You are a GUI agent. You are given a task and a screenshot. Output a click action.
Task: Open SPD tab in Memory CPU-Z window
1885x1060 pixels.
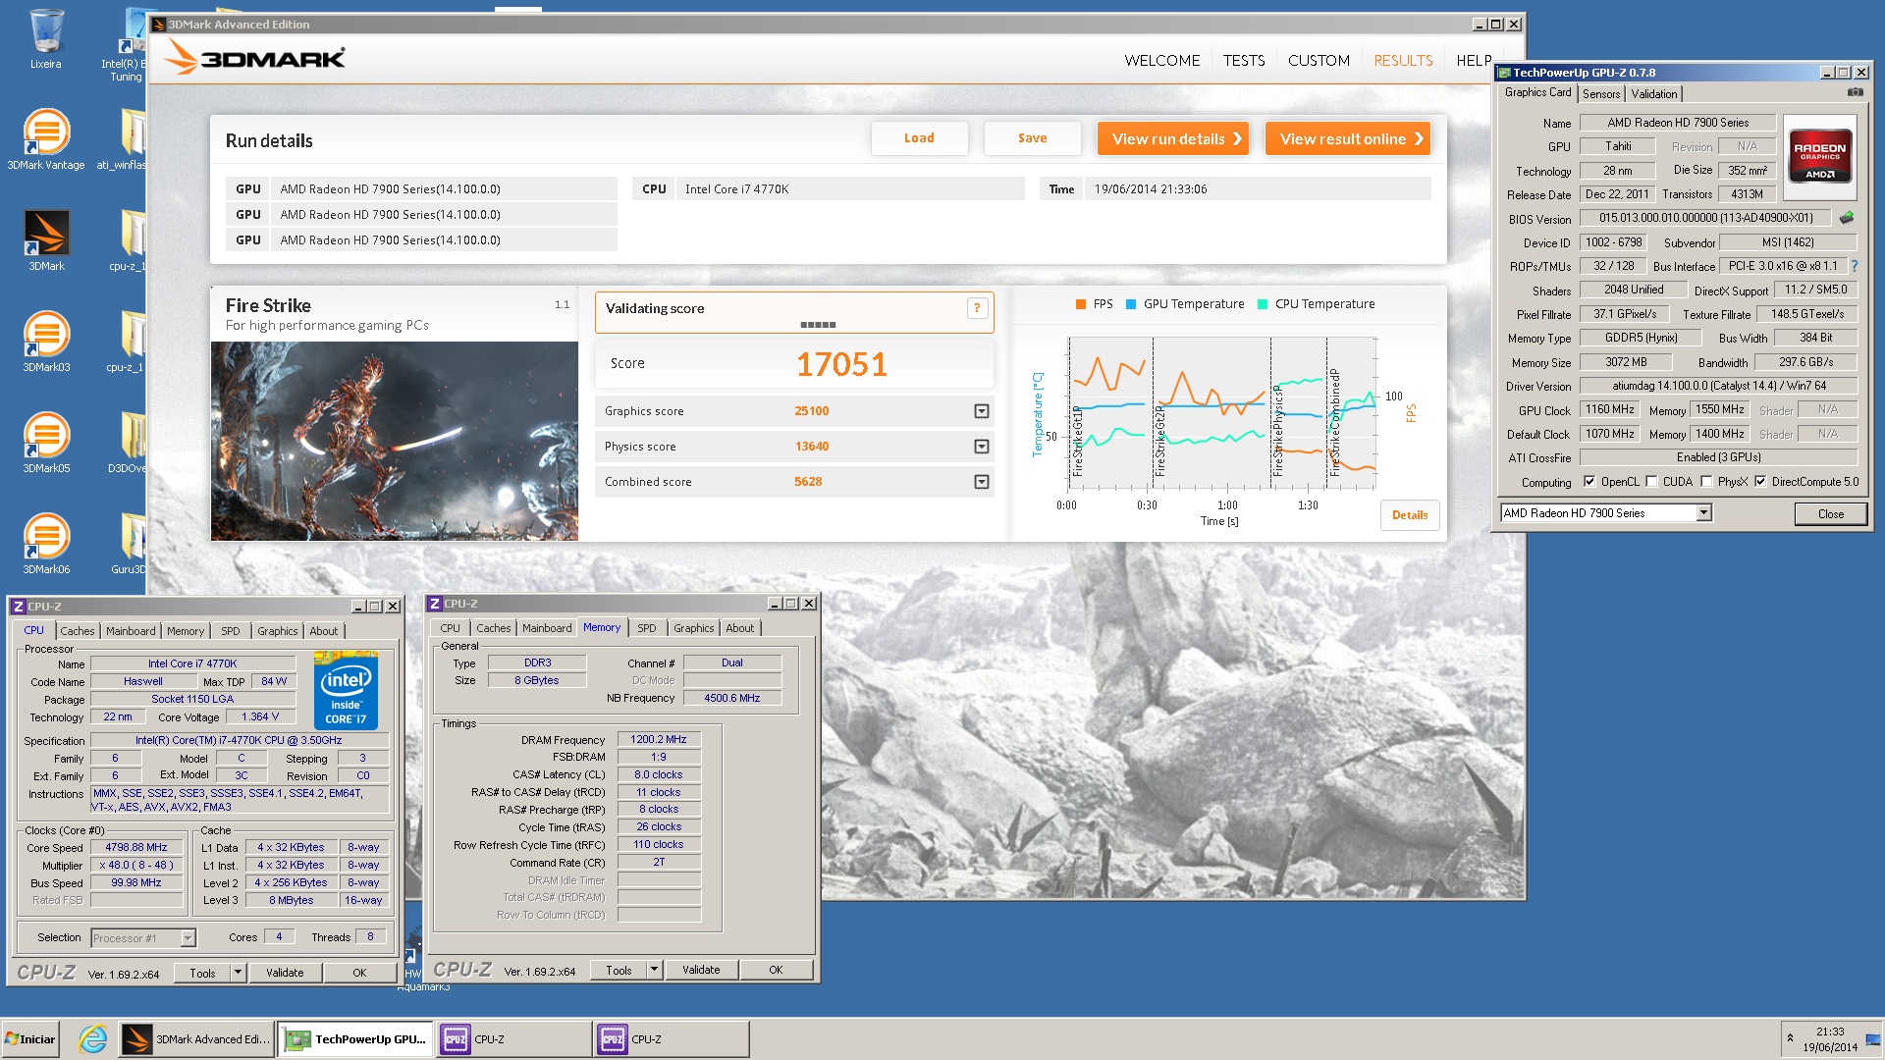point(646,628)
